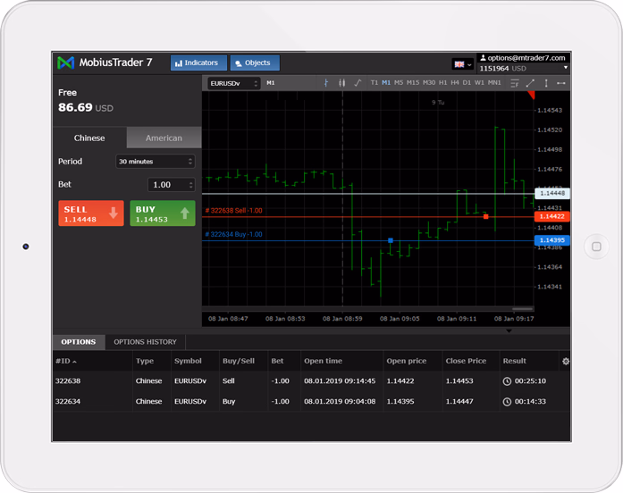Click open time '08.01.2019 09:14:45'
The image size is (623, 493).
click(x=340, y=381)
